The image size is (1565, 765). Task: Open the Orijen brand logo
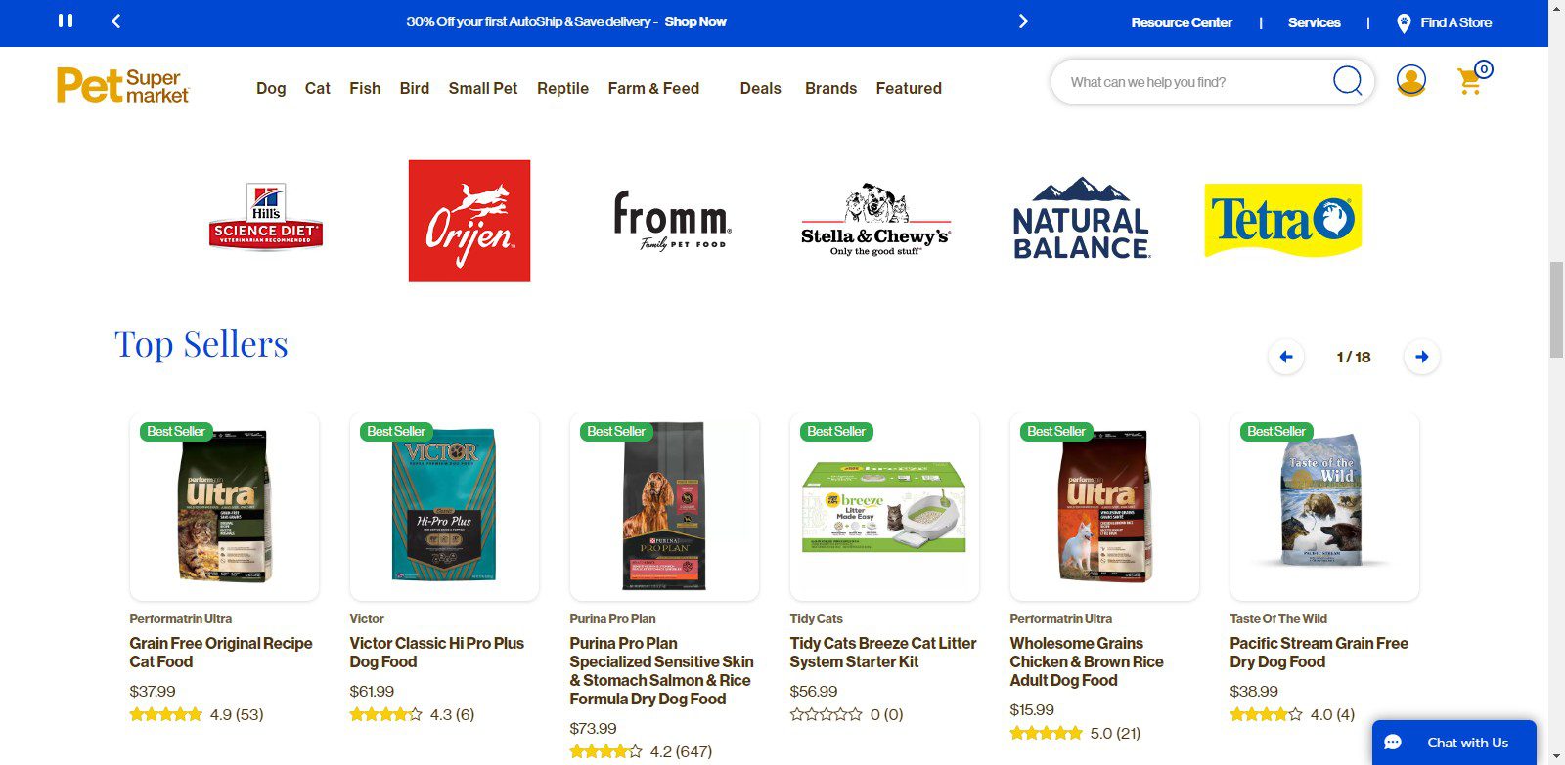pos(469,221)
